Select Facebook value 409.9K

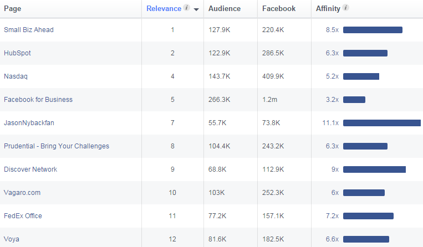(x=273, y=76)
